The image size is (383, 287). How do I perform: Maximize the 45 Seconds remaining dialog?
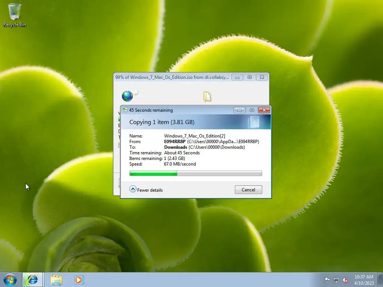(252, 110)
